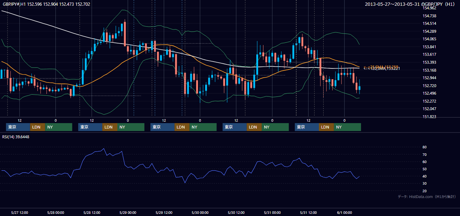This screenshot has height=216, width=460.
Task: Click the RSI 60 level label
Action: [x=424, y=162]
